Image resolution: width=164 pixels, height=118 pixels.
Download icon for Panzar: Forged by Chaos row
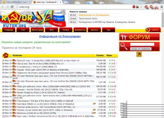(13, 92)
